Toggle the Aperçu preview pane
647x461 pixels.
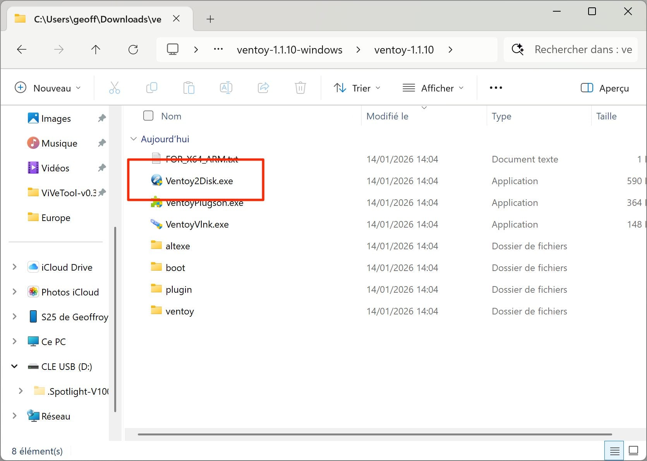[x=604, y=88]
